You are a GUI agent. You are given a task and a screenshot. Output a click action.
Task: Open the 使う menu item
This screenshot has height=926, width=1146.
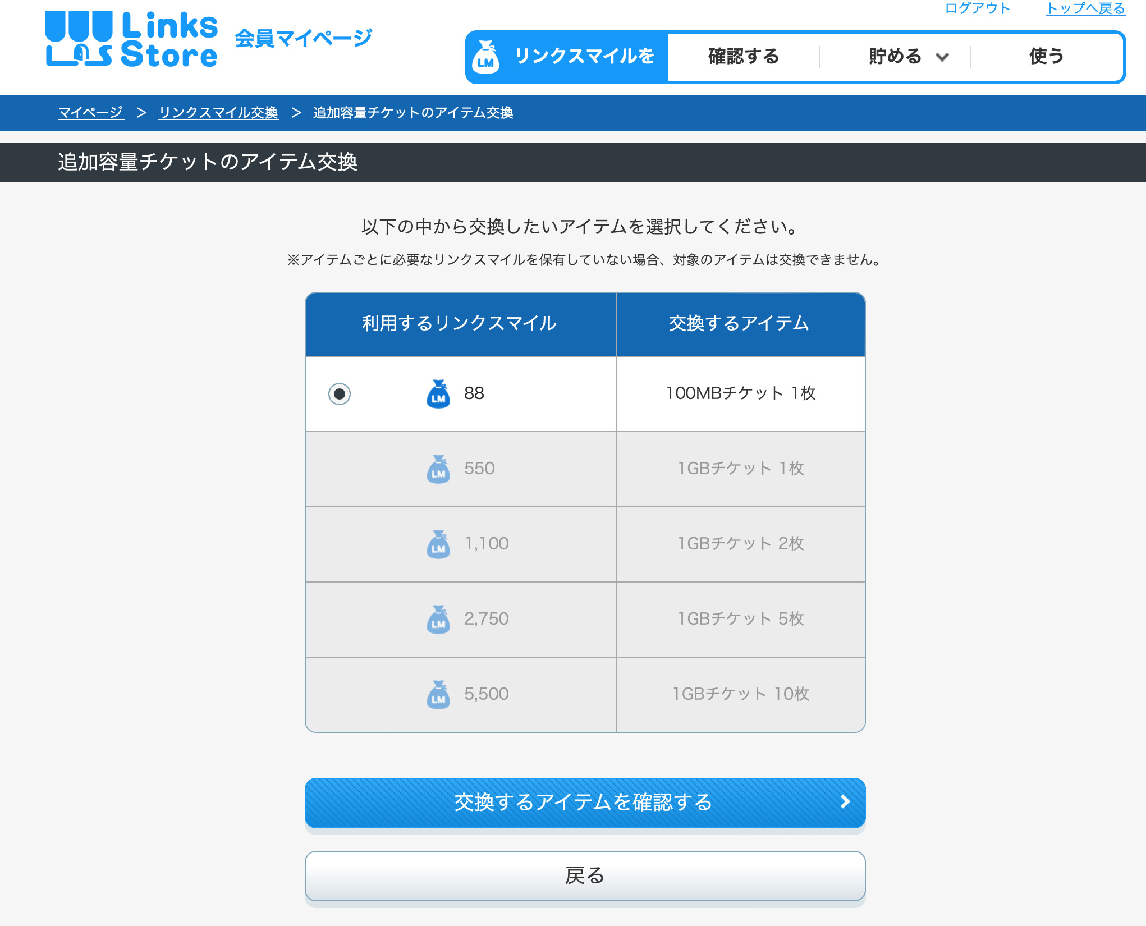tap(1046, 57)
